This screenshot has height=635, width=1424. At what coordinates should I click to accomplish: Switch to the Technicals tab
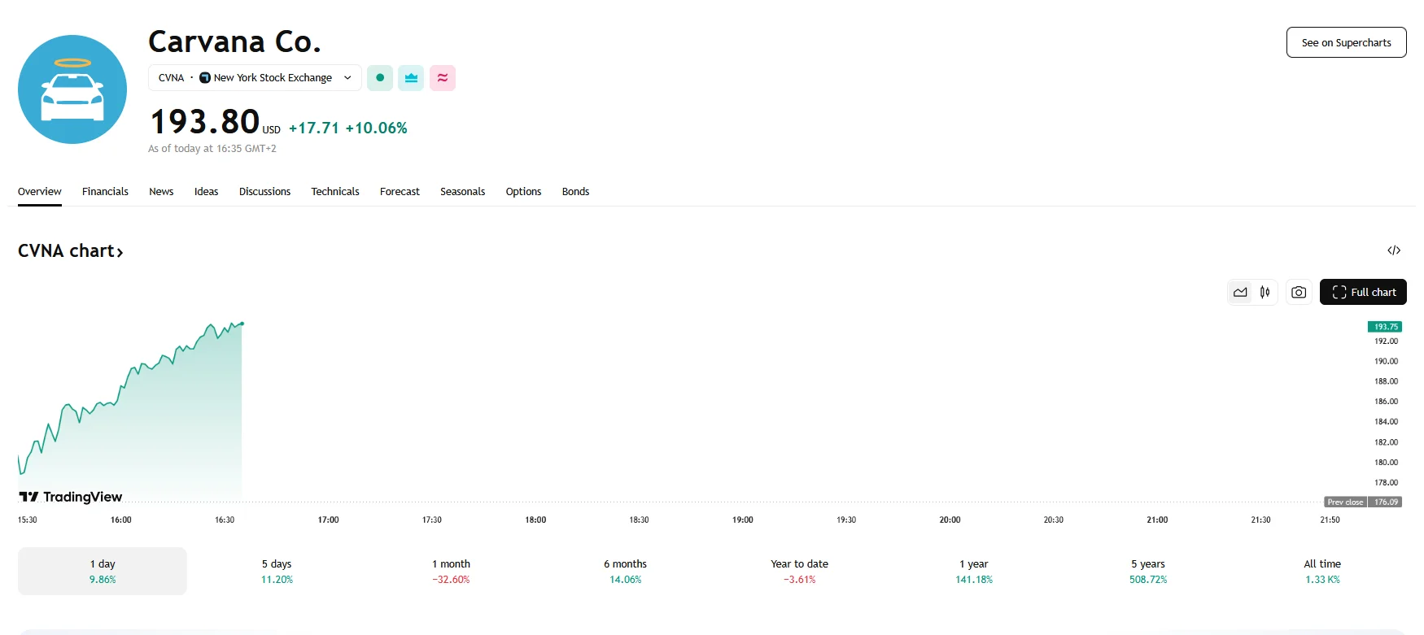334,192
